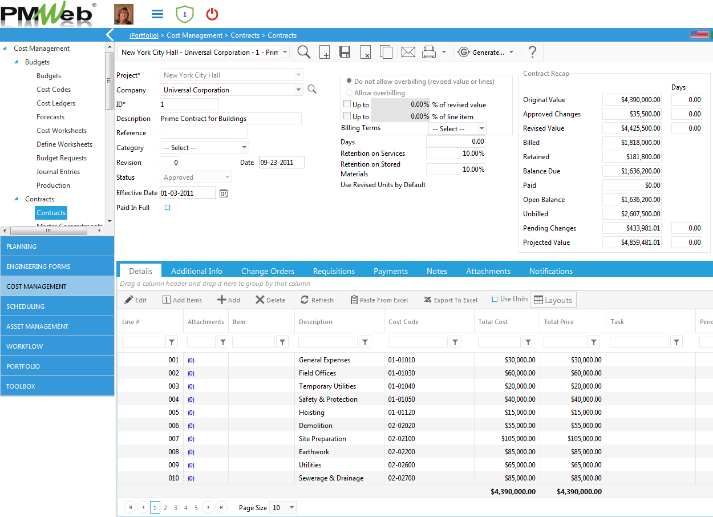Click the Edit pencil button in grid
The image size is (713, 517).
coord(136,300)
